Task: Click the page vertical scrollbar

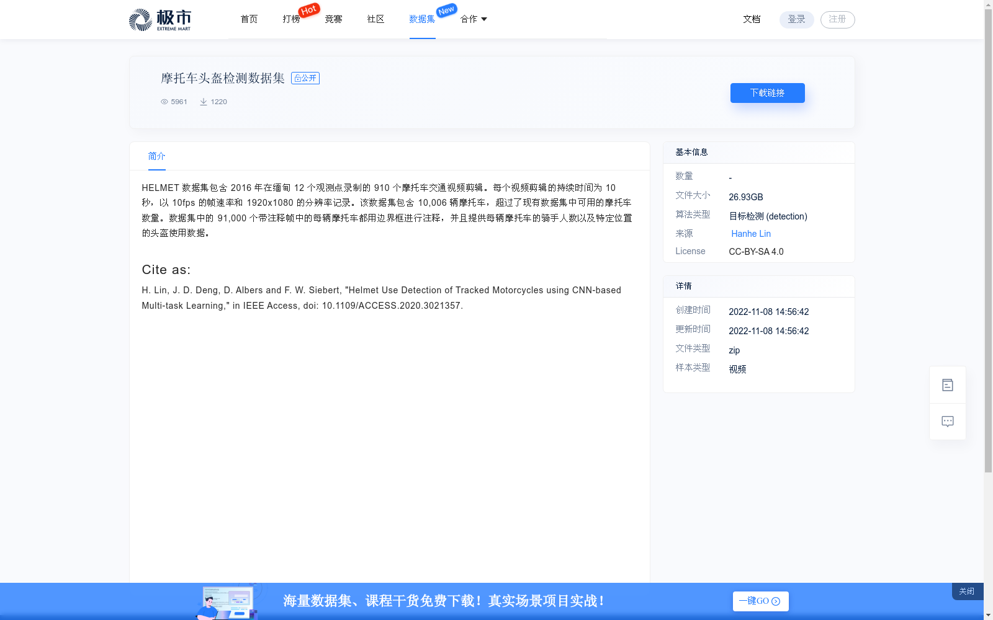Action: pyautogui.click(x=988, y=241)
